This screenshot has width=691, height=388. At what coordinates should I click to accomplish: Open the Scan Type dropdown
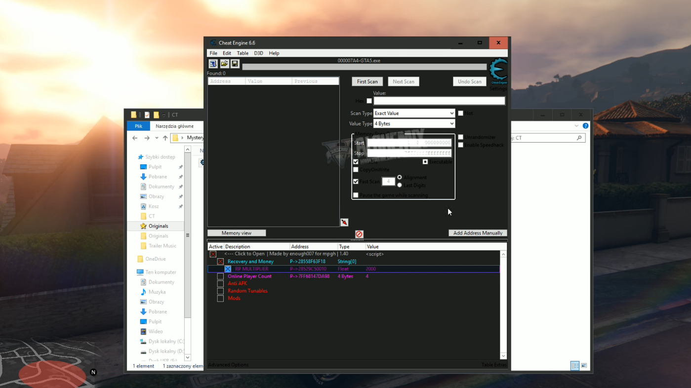414,114
